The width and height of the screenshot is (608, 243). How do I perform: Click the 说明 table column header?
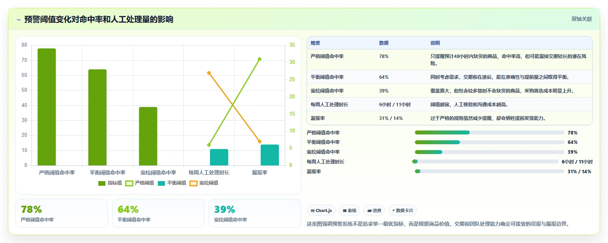[435, 43]
